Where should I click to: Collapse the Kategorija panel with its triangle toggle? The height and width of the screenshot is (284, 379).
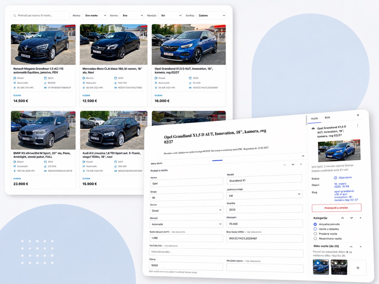tap(360, 218)
